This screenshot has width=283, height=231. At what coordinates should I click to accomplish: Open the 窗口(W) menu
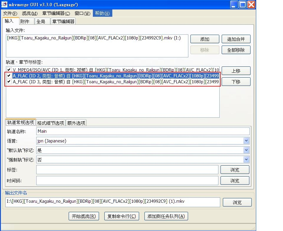82,13
